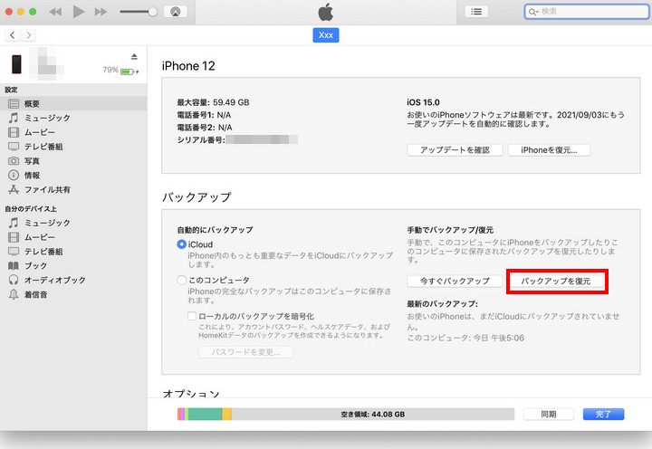652x449 pixels.
Task: Focus the 検索 search field
Action: pyautogui.click(x=586, y=12)
